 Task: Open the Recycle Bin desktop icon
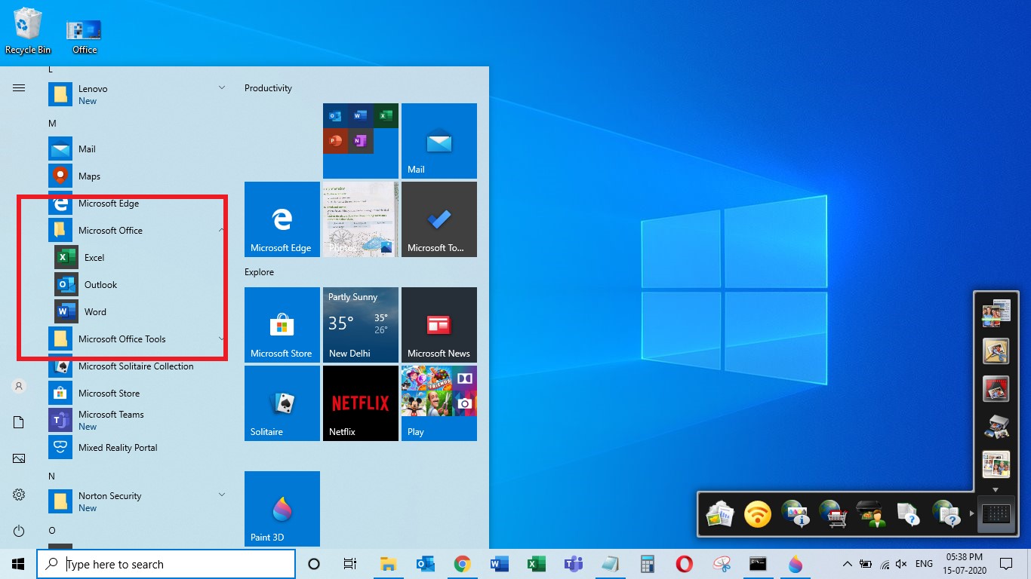28,31
